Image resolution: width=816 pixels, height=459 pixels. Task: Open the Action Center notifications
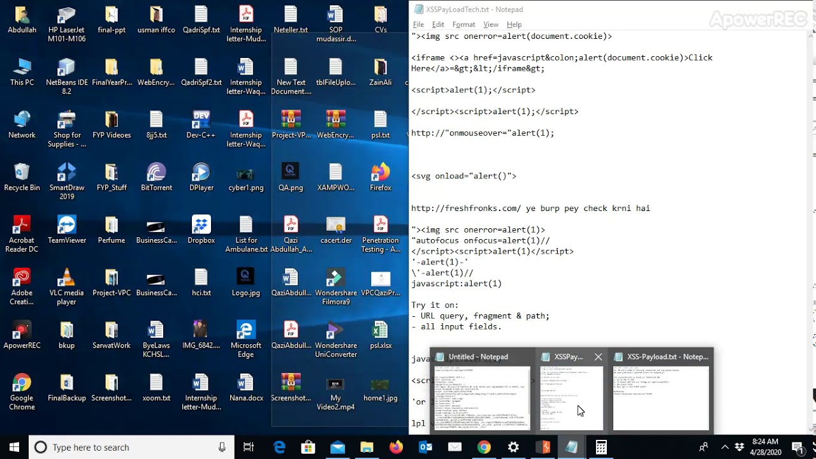pyautogui.click(x=798, y=448)
